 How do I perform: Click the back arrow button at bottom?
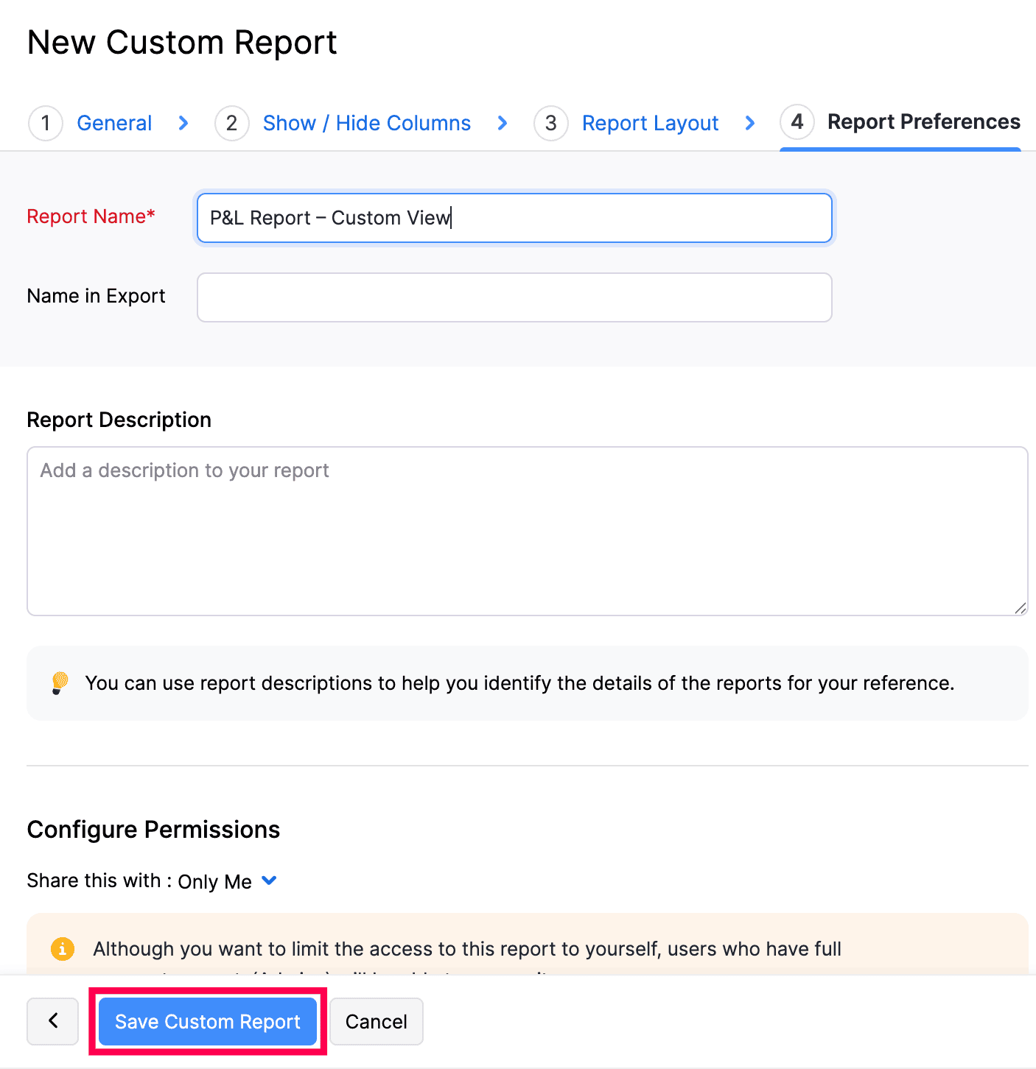(x=52, y=1021)
